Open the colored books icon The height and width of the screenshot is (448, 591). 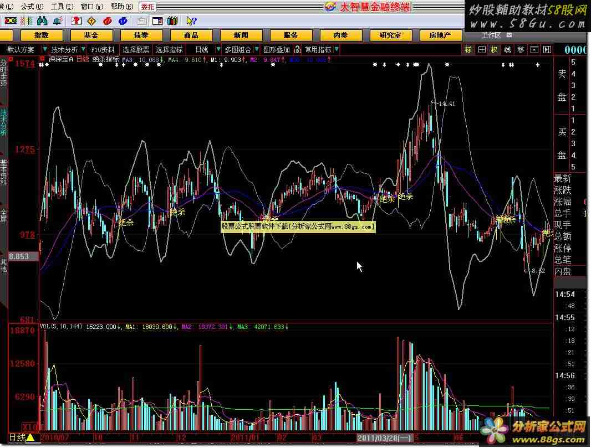(x=172, y=20)
